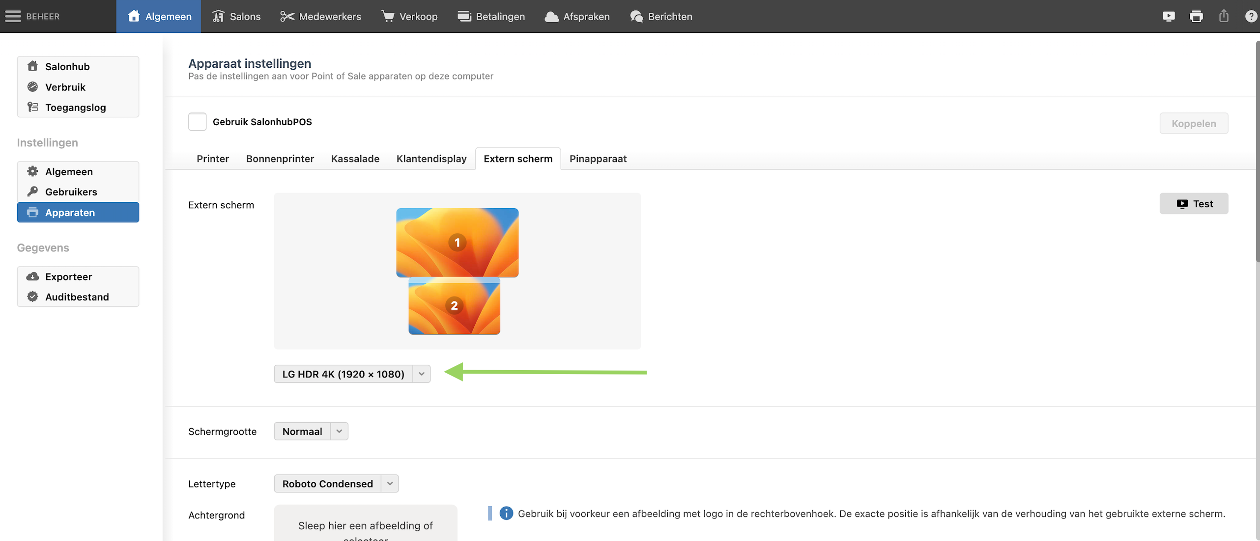The image size is (1260, 541).
Task: Open Verkoop via the shopping cart icon
Action: click(x=388, y=16)
